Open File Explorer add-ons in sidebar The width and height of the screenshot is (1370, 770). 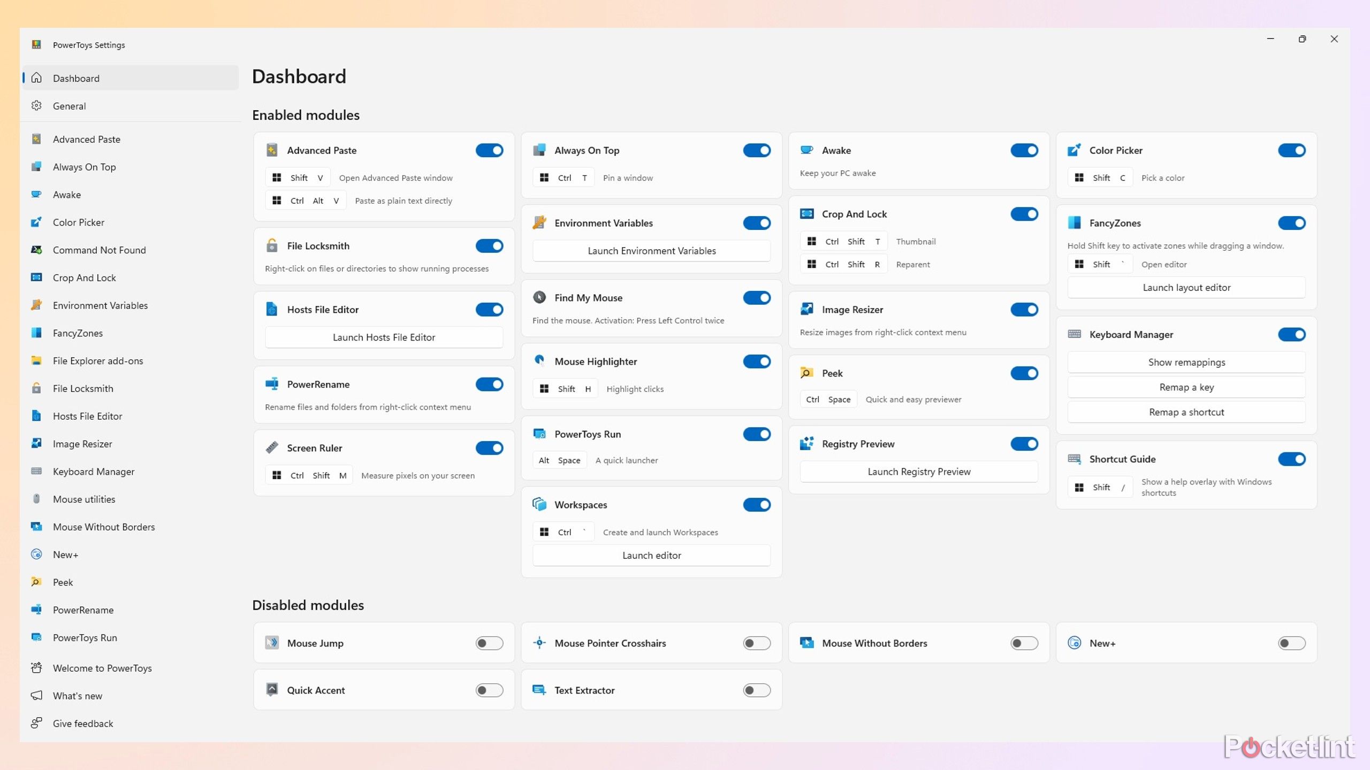(131, 361)
